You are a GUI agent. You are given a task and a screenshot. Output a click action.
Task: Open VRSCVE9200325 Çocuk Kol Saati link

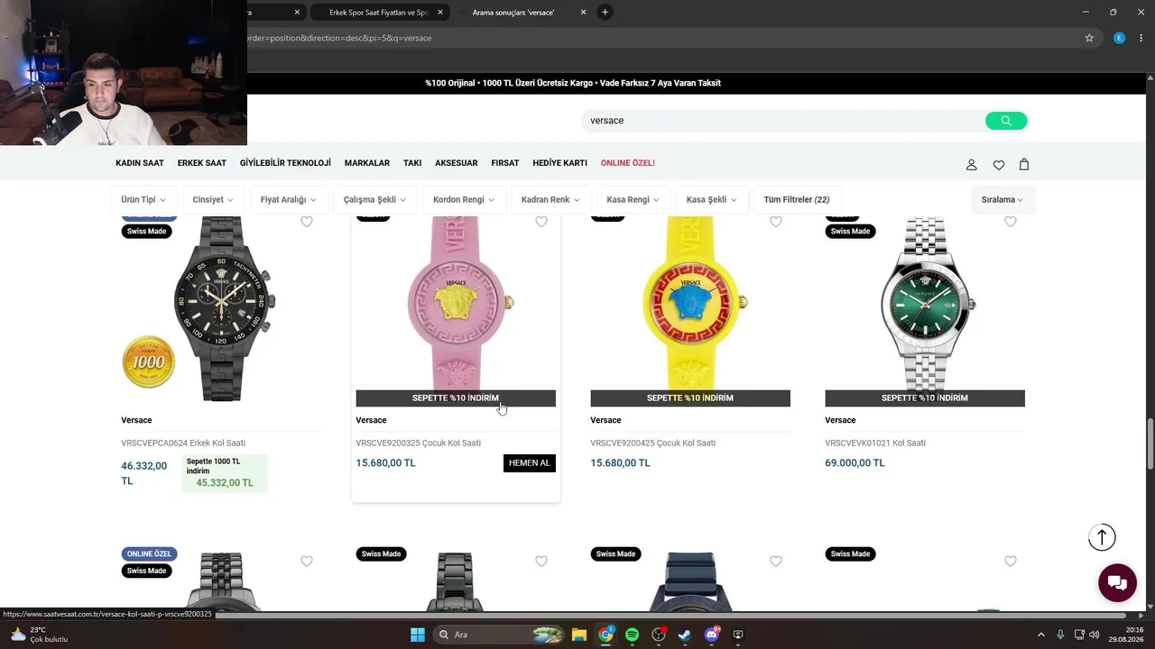419,443
